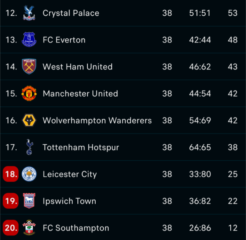Click the red 19. position badge

[11, 201]
